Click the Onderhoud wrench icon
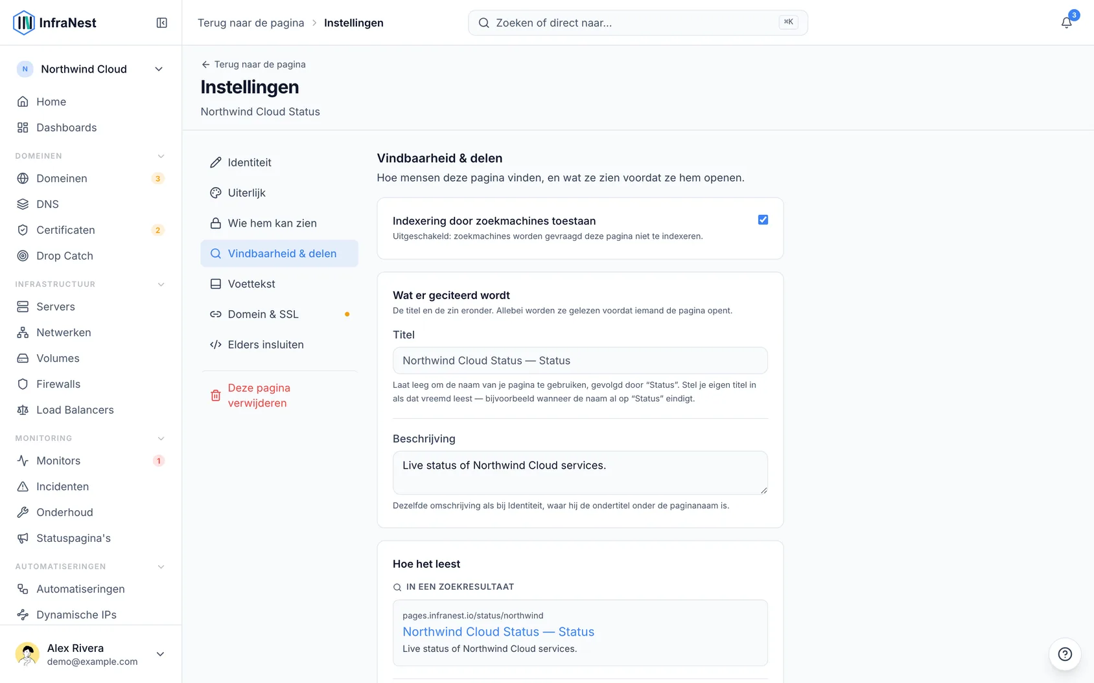The width and height of the screenshot is (1094, 683). [23, 512]
